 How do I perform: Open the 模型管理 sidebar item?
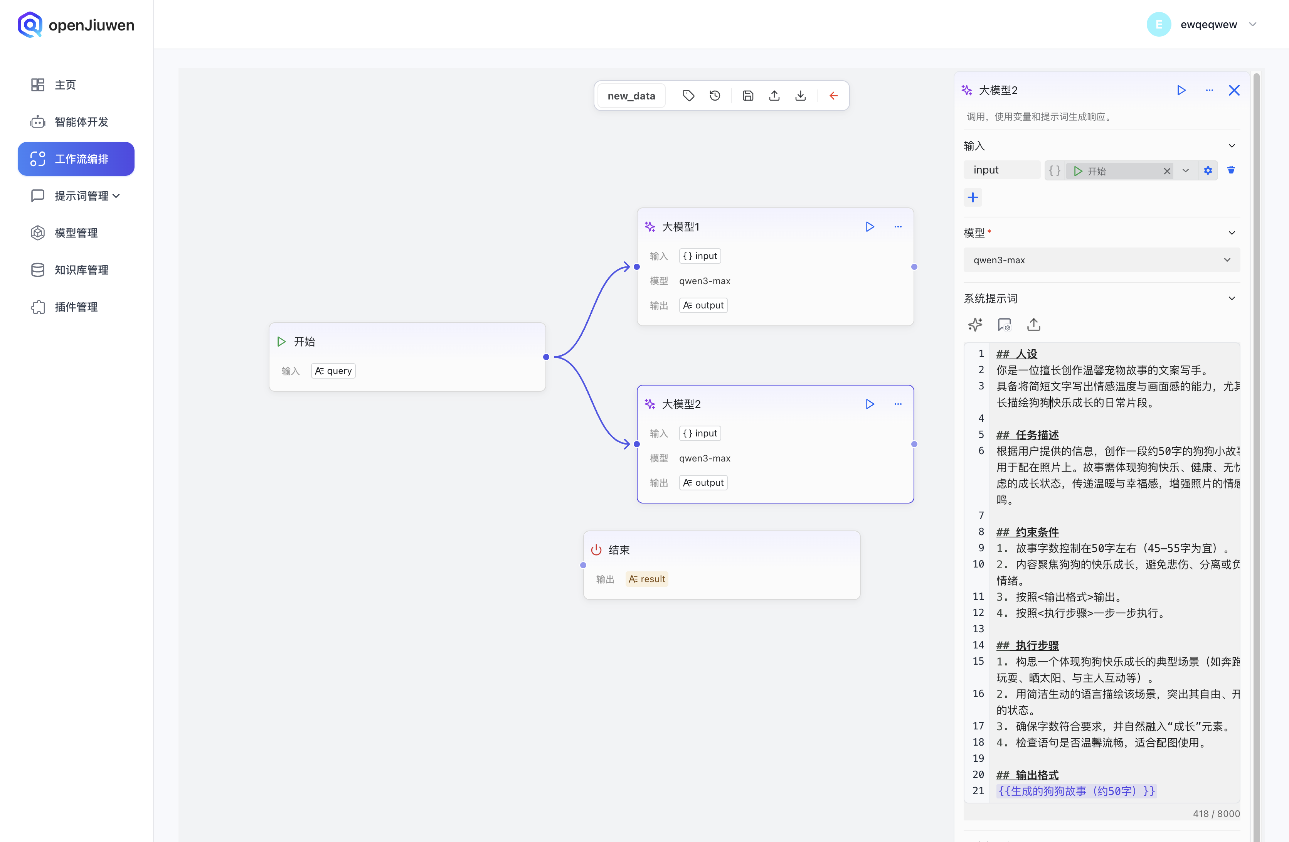(76, 233)
